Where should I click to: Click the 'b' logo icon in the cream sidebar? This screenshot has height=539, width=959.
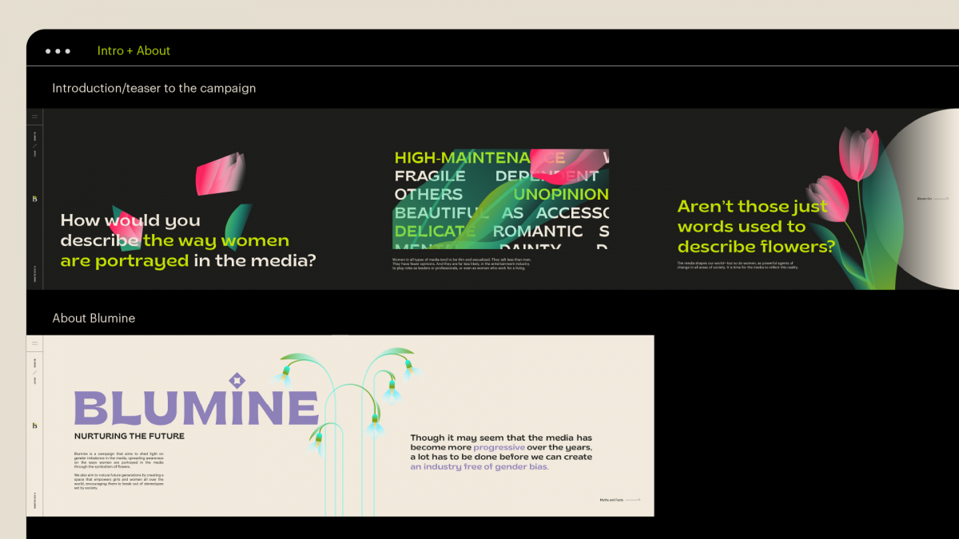[x=34, y=426]
